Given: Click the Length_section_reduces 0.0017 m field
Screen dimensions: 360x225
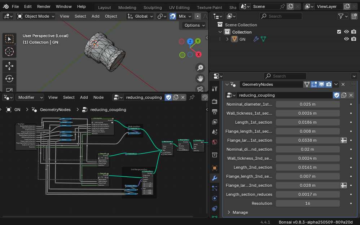Looking at the screenshot, I should coord(308,194).
